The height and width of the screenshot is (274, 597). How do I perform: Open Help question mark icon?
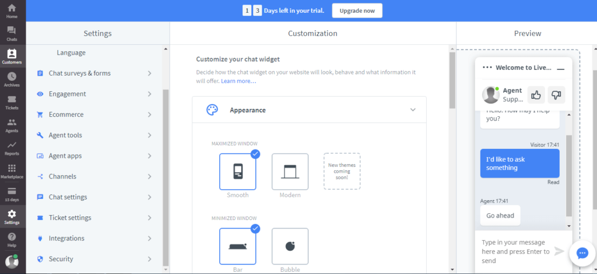tap(12, 237)
